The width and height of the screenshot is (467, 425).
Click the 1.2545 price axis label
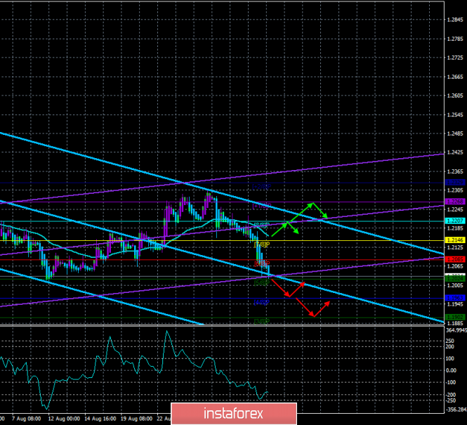click(x=455, y=115)
